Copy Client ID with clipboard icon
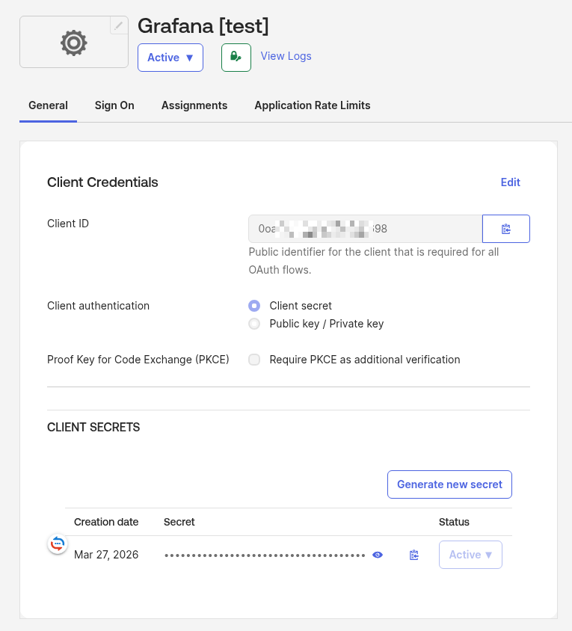The width and height of the screenshot is (572, 631). 506,229
